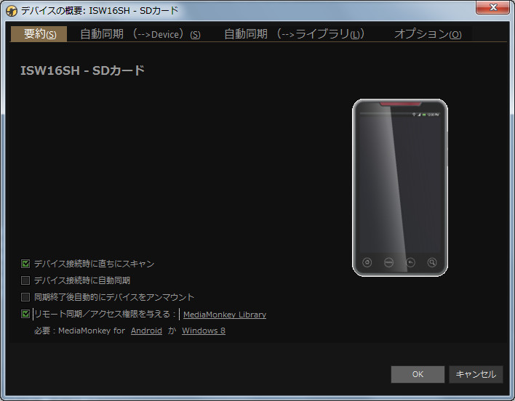This screenshot has height=401, width=515.
Task: Click the ISW16SH - SDカード heading
Action: coord(82,70)
